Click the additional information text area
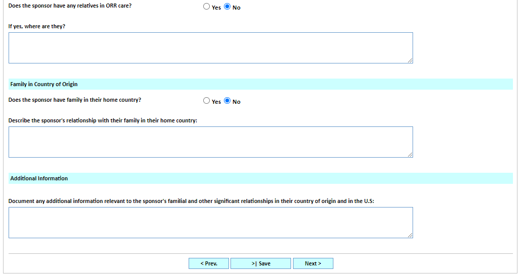Viewport: 520px width, 275px height. [x=210, y=222]
